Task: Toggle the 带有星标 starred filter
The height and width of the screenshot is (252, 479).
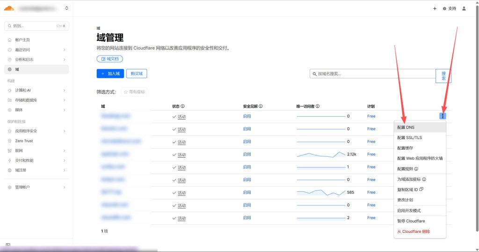Action: click(134, 92)
